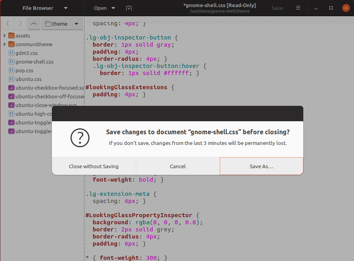Click the ubuntu-close-window image icon
The image size is (354, 261).
[11, 105]
